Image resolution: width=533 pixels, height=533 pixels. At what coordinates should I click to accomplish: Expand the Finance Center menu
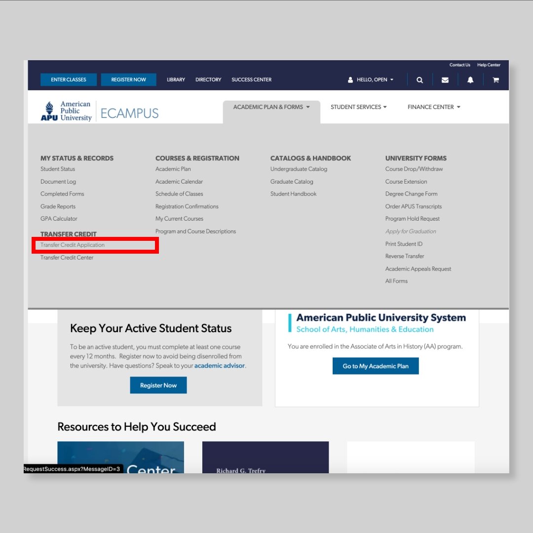tap(433, 107)
